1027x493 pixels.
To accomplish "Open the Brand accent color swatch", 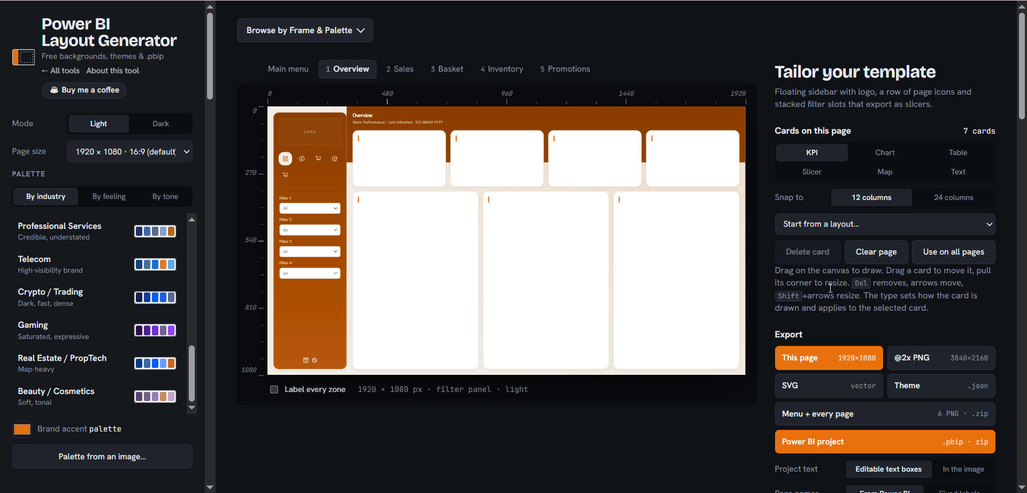I will [22, 429].
